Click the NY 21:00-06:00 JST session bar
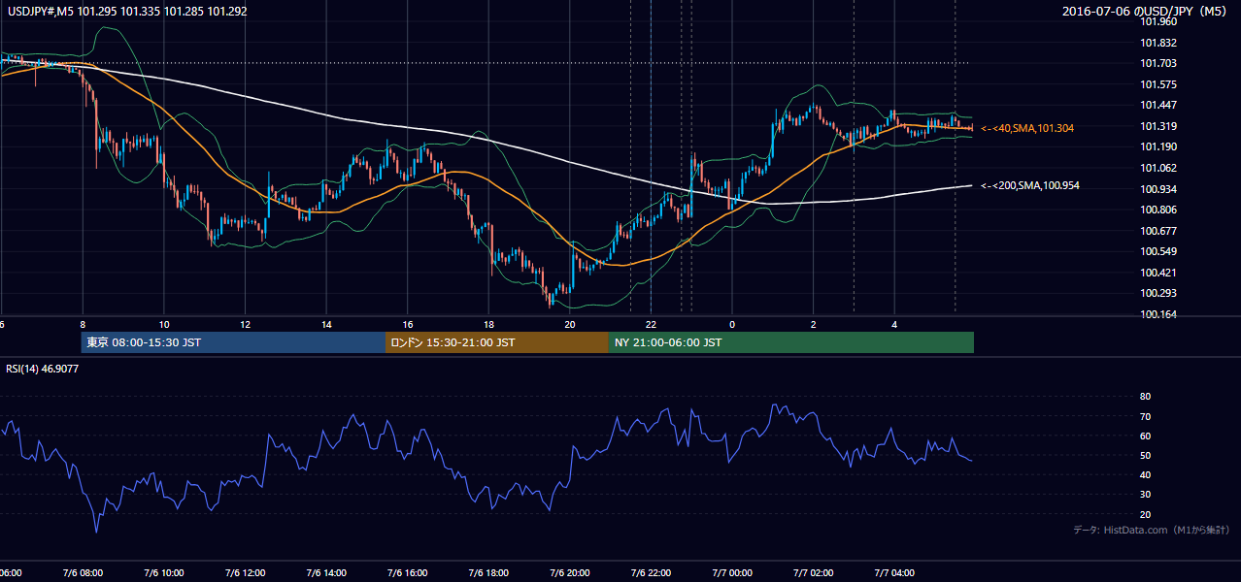 pyautogui.click(x=791, y=342)
